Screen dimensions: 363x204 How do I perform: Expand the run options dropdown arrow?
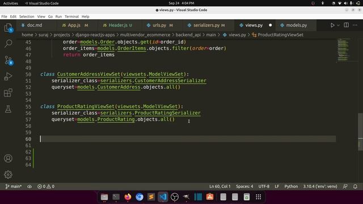click(x=338, y=25)
